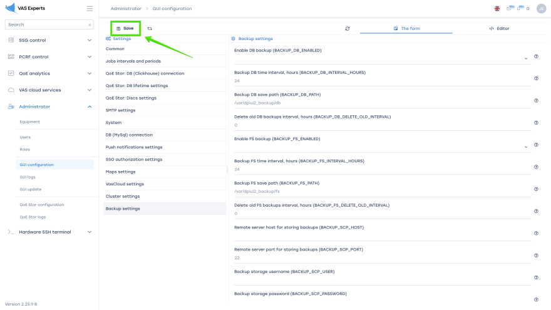Click help icon for Backup DB save path
The width and height of the screenshot is (551, 310).
click(x=536, y=100)
